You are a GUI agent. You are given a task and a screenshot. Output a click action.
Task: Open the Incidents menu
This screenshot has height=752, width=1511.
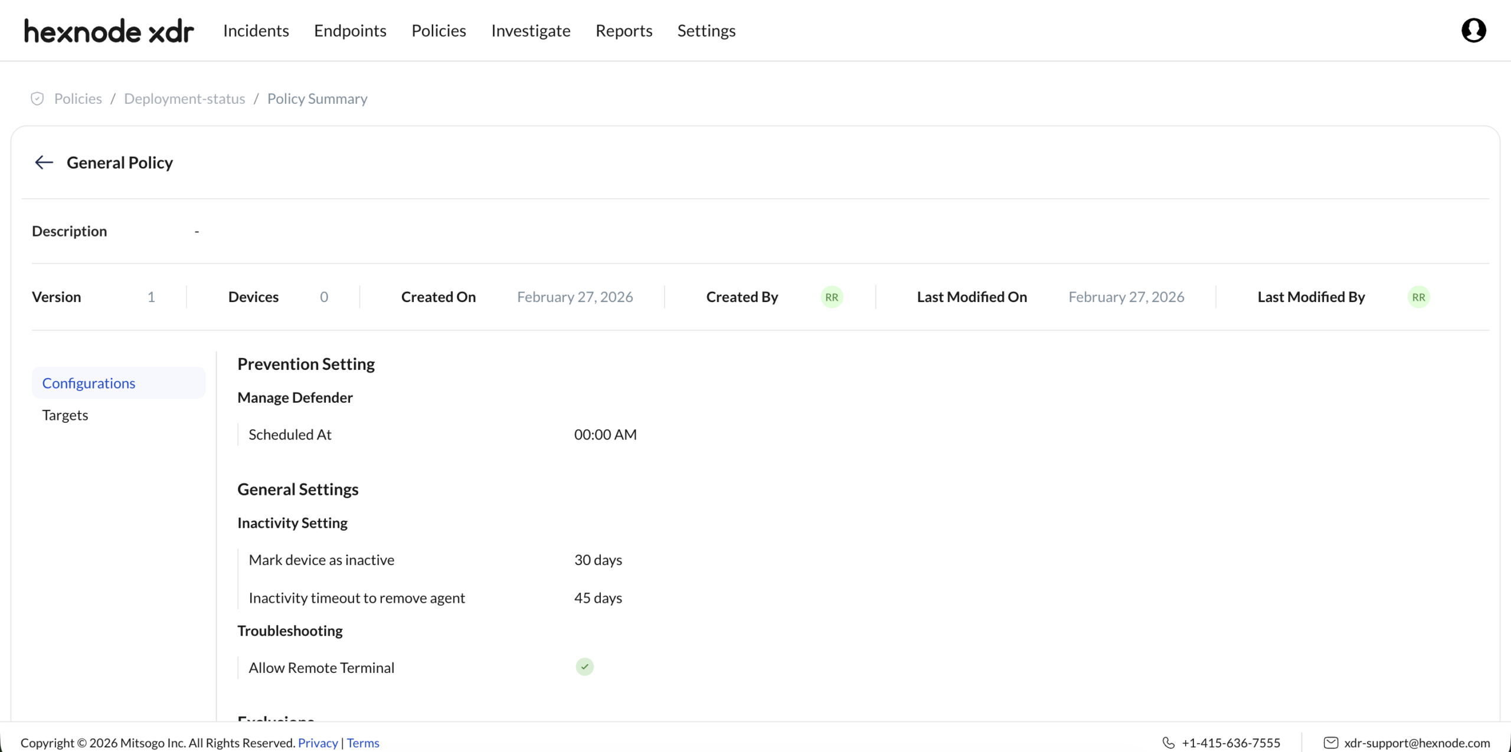256,31
